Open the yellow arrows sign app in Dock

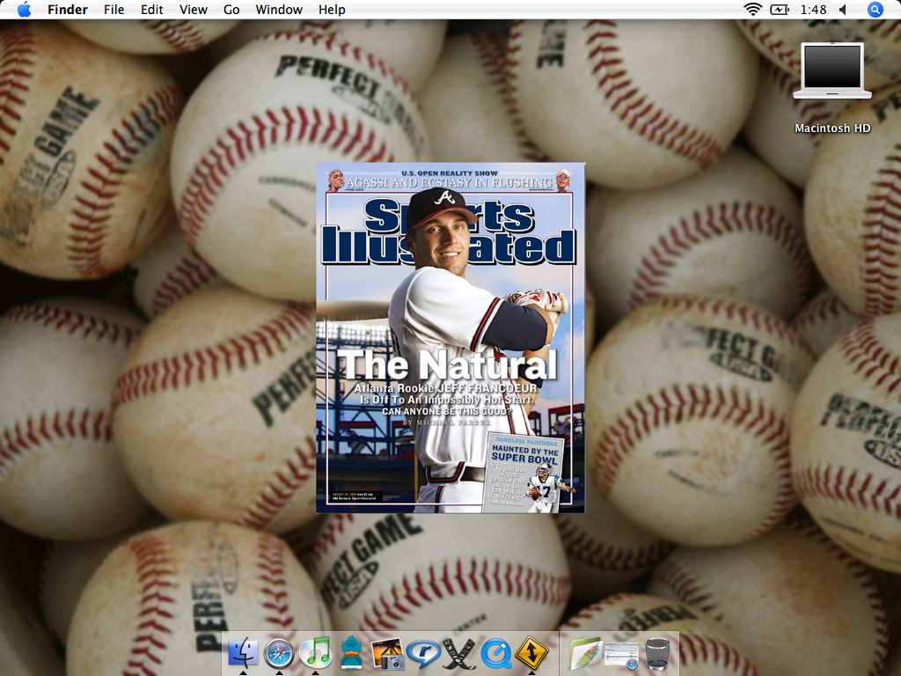coord(531,654)
